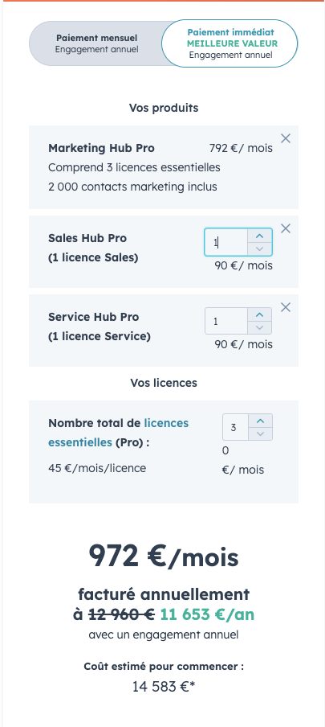
Task: Select Paiement immédiat Meilleure Valeur option
Action: pyautogui.click(x=230, y=43)
